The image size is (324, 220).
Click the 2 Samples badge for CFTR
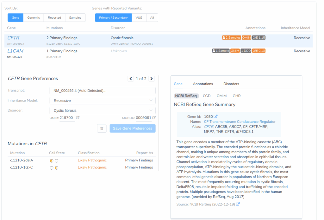(232, 38)
